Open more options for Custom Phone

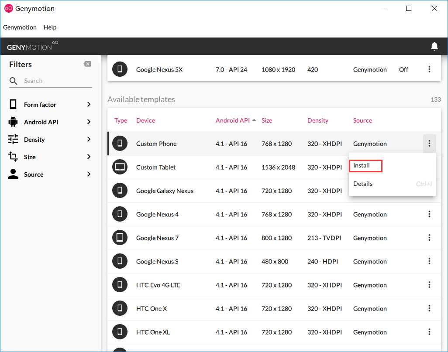429,144
